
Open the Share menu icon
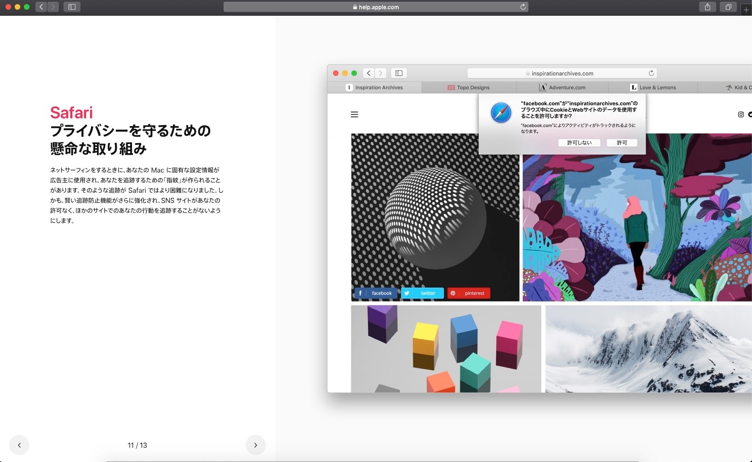[707, 7]
